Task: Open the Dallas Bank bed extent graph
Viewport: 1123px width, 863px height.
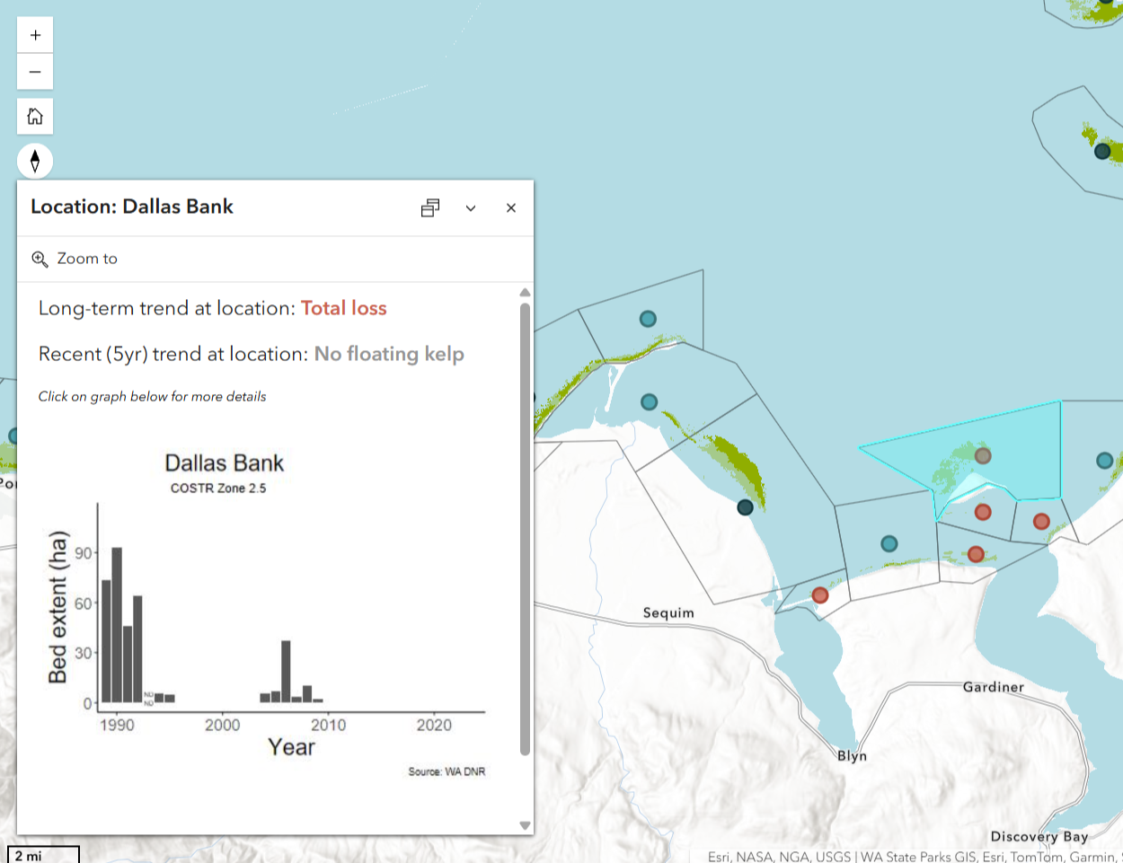Action: [266, 614]
